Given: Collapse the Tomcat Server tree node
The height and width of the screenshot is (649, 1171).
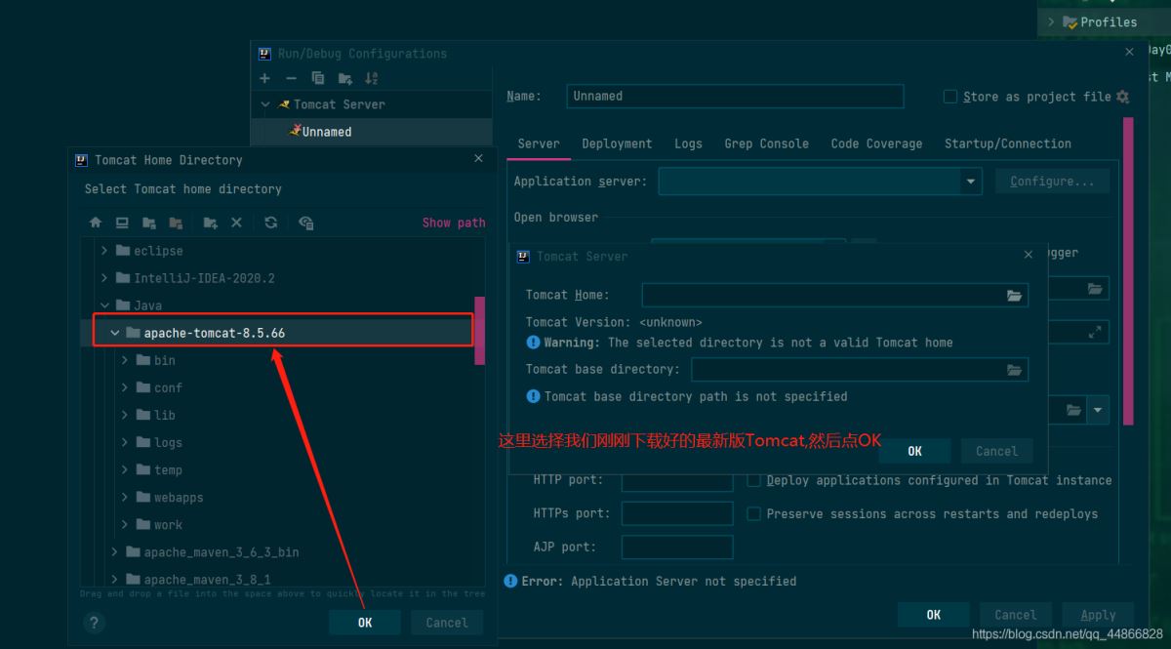Looking at the screenshot, I should click(265, 104).
